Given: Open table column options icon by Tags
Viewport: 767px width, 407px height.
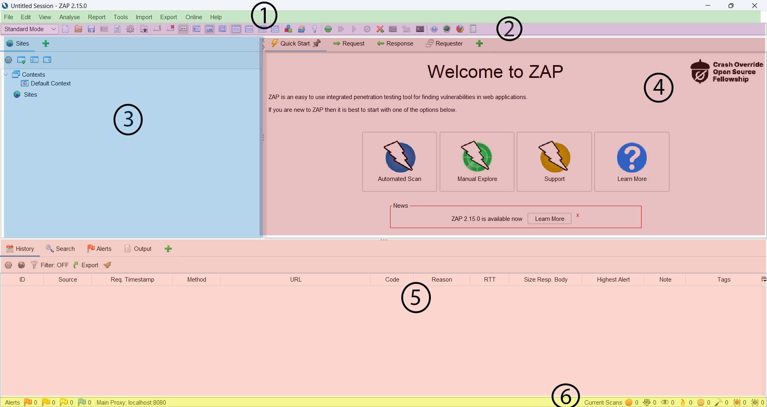Looking at the screenshot, I should (764, 279).
